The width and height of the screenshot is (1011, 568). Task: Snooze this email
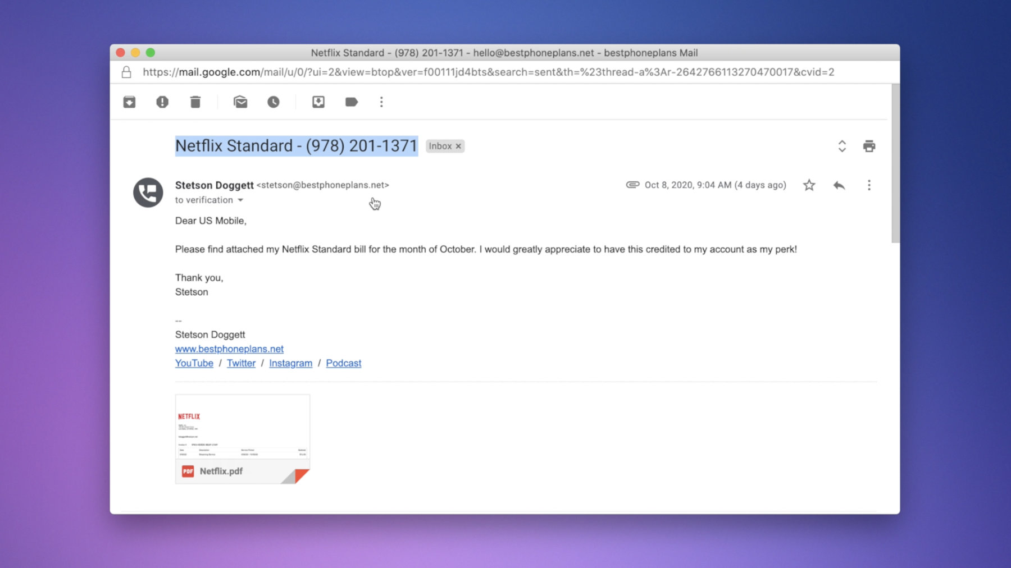pyautogui.click(x=274, y=102)
